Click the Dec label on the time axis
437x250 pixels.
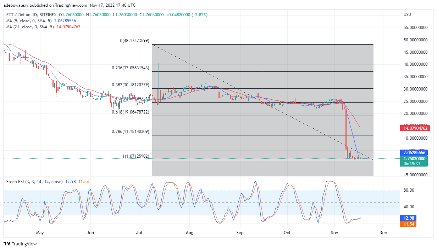pos(383,233)
